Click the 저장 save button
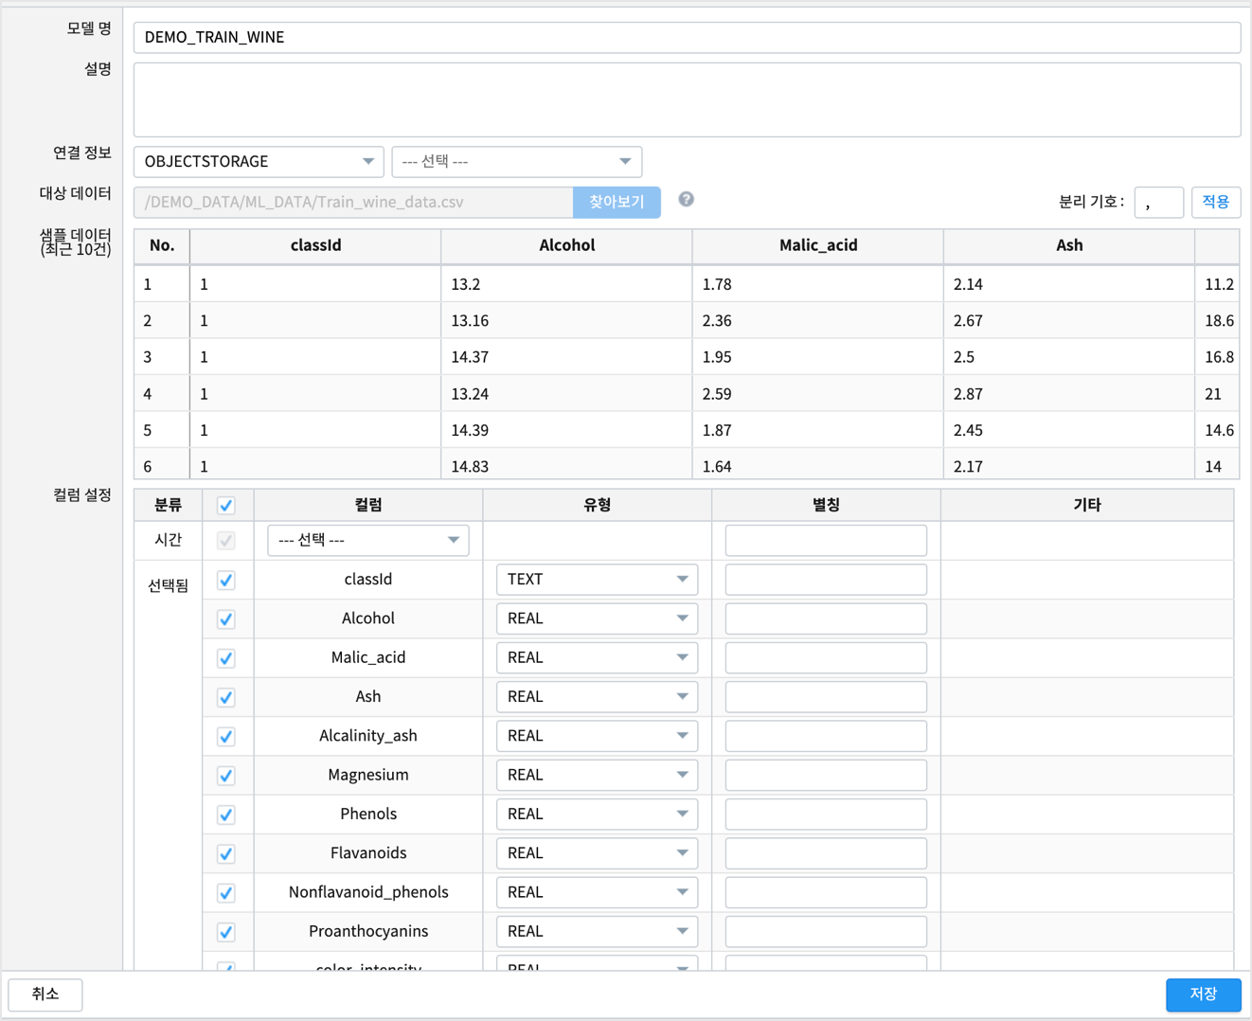The height and width of the screenshot is (1021, 1252). [x=1203, y=994]
